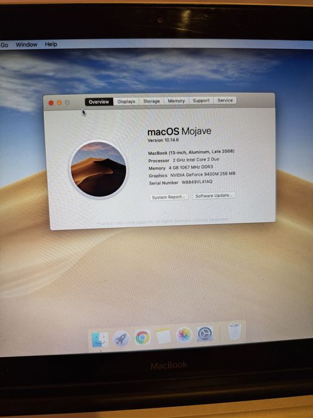
Task: Go to the Support tab
Action: point(202,101)
